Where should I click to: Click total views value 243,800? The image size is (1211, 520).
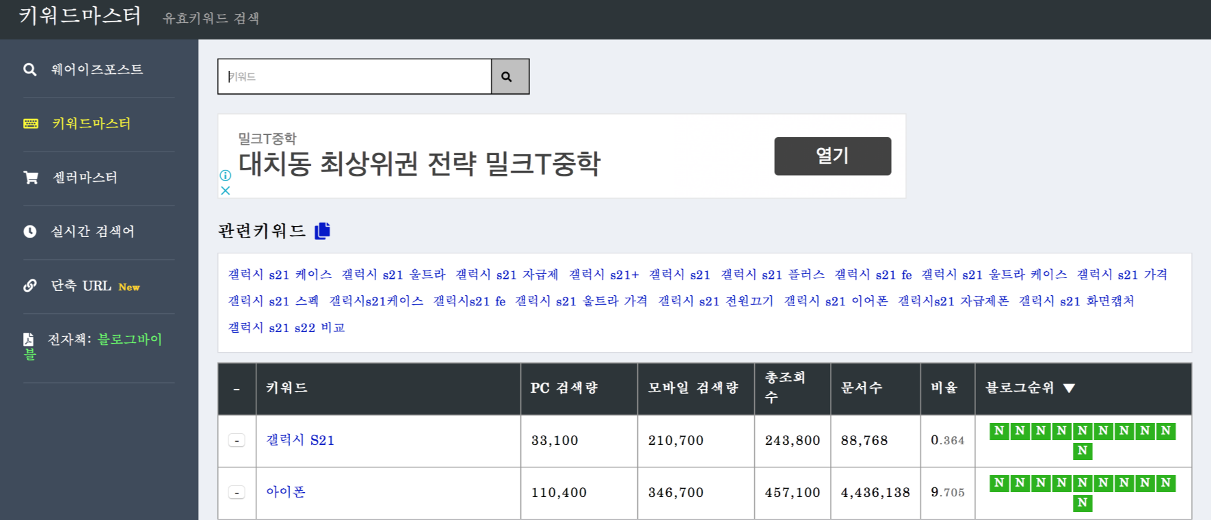[x=792, y=441]
